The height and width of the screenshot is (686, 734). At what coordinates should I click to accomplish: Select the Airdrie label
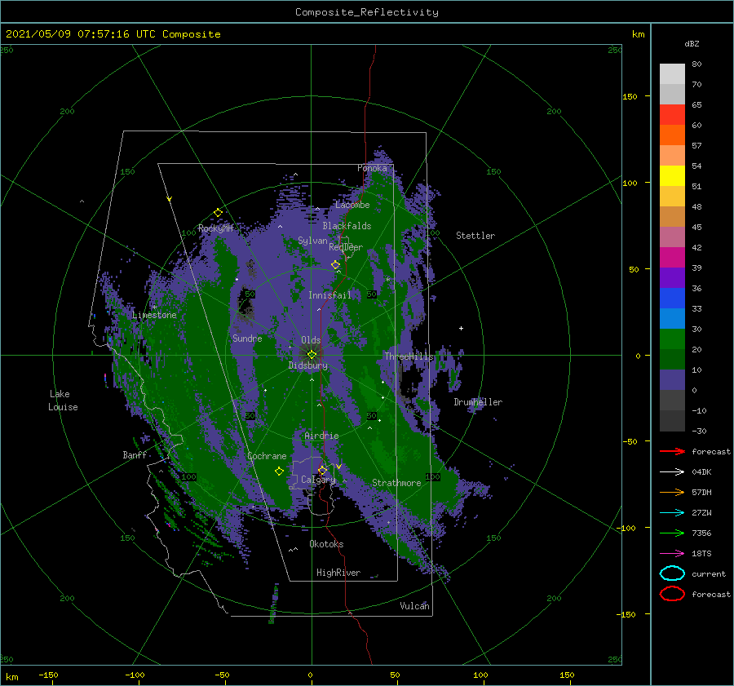[321, 436]
